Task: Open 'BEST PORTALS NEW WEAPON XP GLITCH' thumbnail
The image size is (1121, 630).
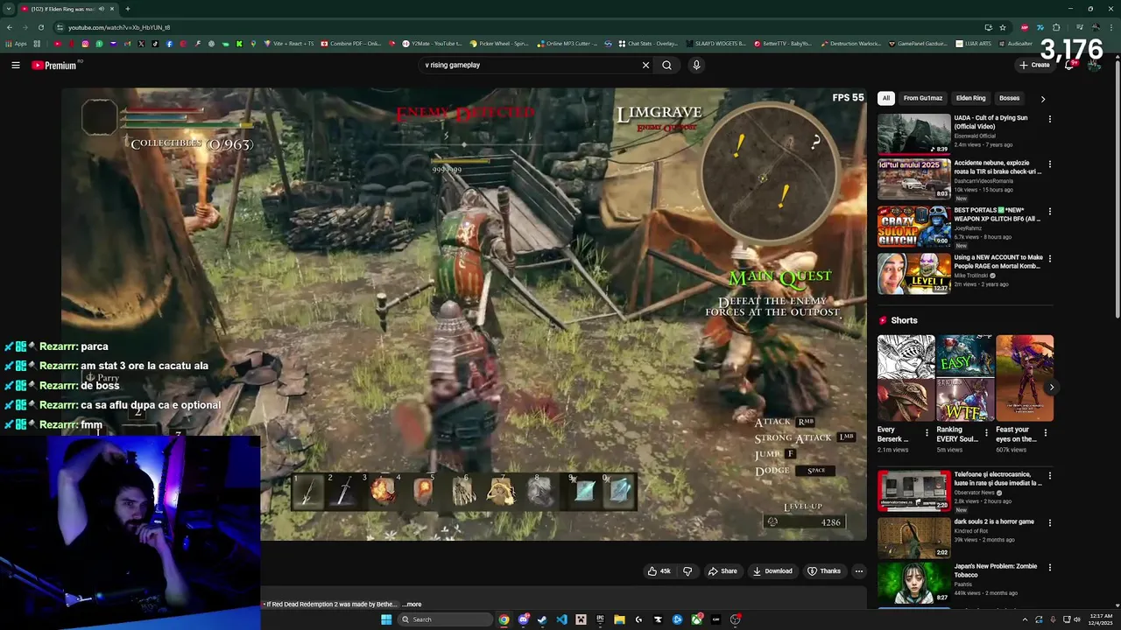Action: 914,226
